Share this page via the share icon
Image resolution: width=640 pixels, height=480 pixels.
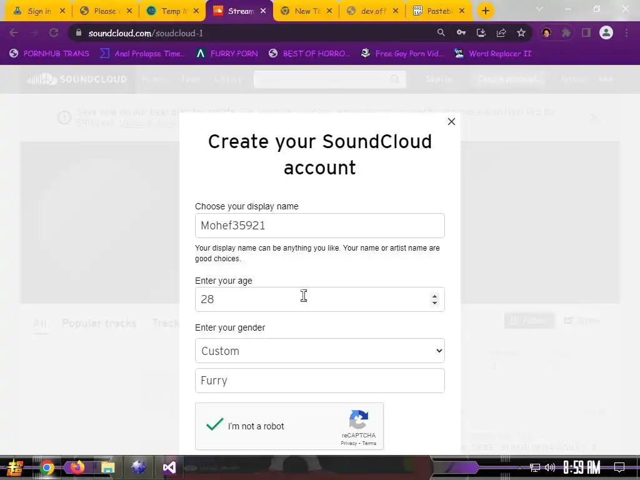[x=501, y=32]
